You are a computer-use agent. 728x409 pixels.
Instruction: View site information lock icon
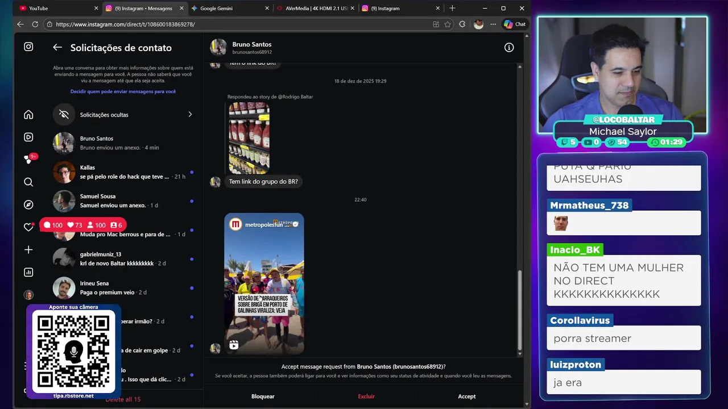point(49,24)
